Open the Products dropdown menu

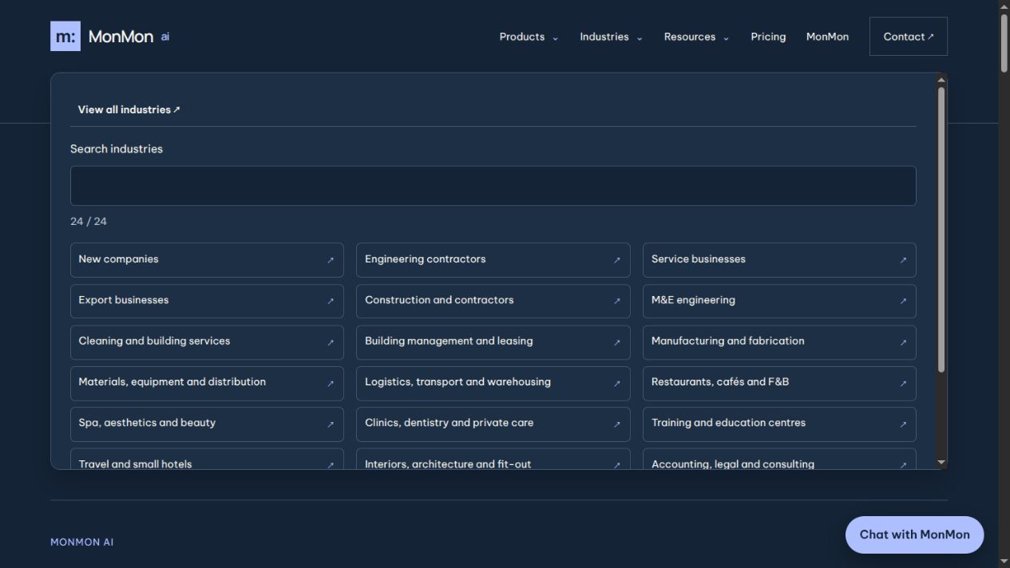pos(529,37)
